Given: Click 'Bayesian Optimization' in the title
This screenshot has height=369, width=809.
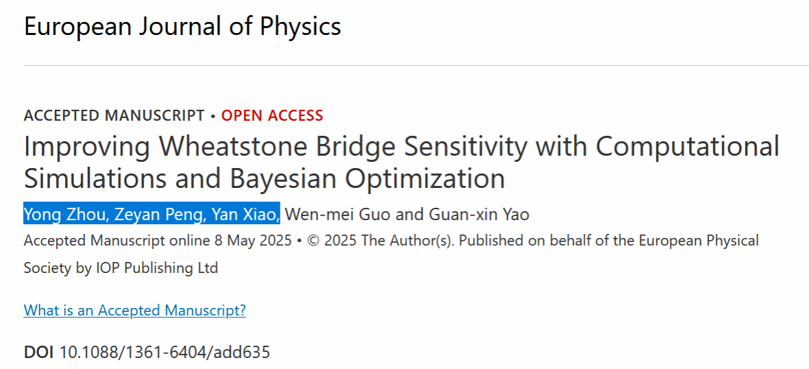Looking at the screenshot, I should click(x=367, y=178).
